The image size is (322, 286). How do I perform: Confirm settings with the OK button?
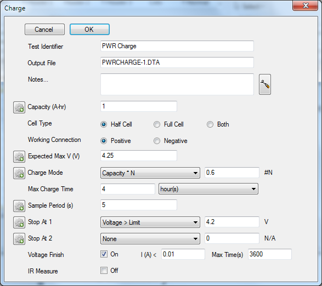coord(89,30)
